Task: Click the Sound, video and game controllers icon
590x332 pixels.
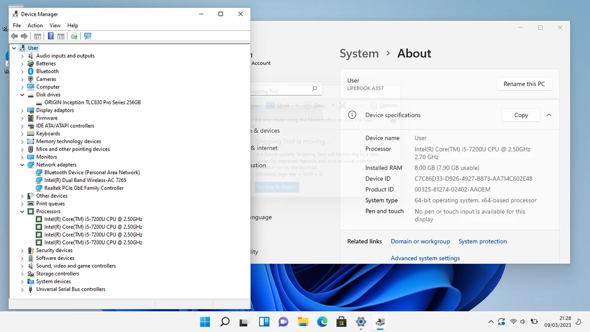Action: pos(31,266)
